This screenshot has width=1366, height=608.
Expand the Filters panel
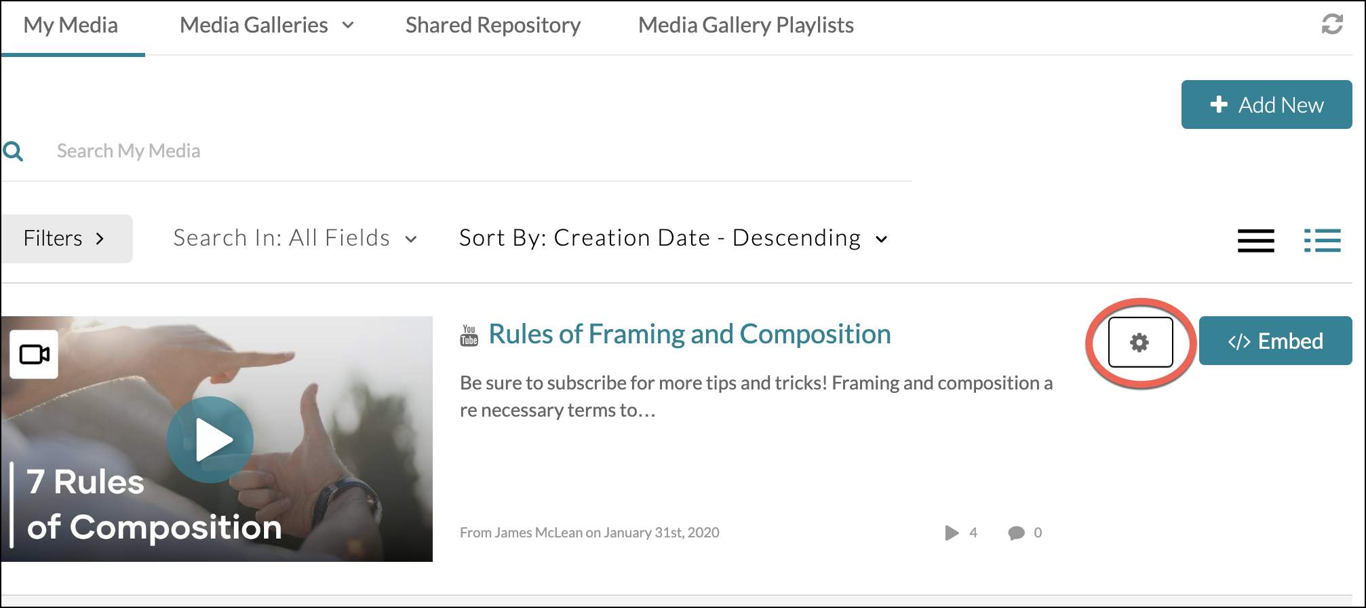(x=66, y=239)
